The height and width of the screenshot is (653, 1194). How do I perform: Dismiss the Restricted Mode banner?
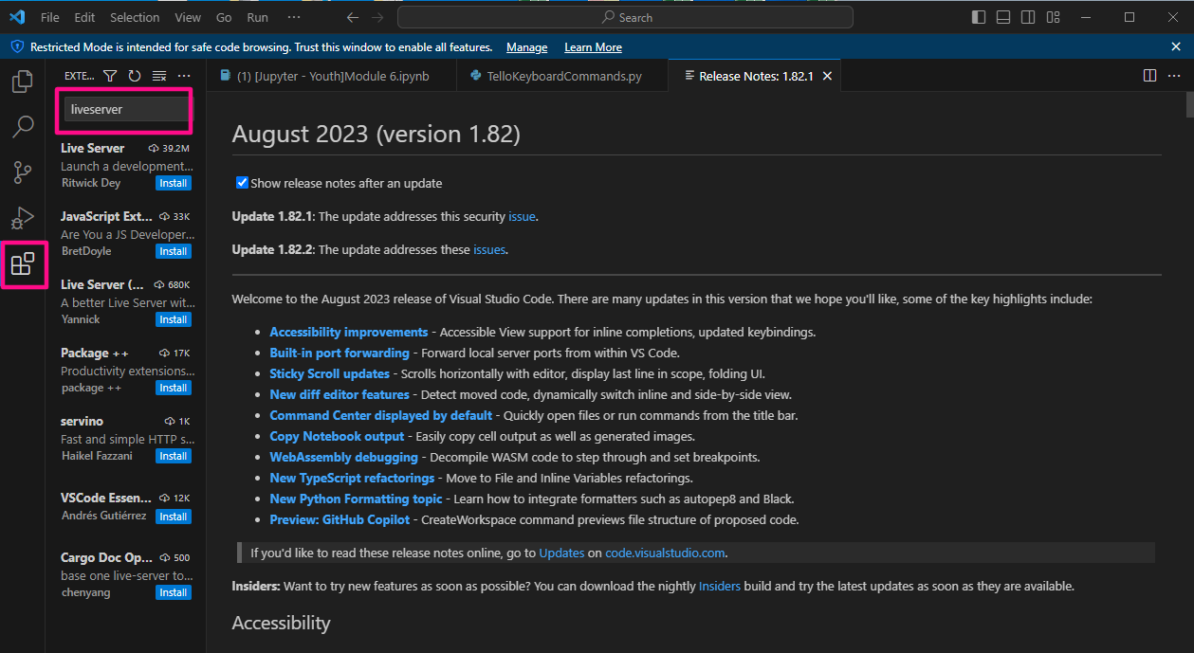[x=1176, y=46]
